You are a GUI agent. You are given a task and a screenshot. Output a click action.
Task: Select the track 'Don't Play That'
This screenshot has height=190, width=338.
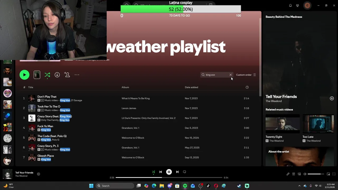(47, 97)
